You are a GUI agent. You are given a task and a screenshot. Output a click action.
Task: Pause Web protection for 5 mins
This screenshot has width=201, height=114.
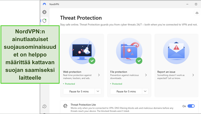coord(79,91)
